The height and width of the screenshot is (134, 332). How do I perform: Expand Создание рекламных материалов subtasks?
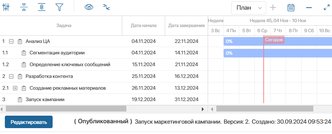point(15,88)
